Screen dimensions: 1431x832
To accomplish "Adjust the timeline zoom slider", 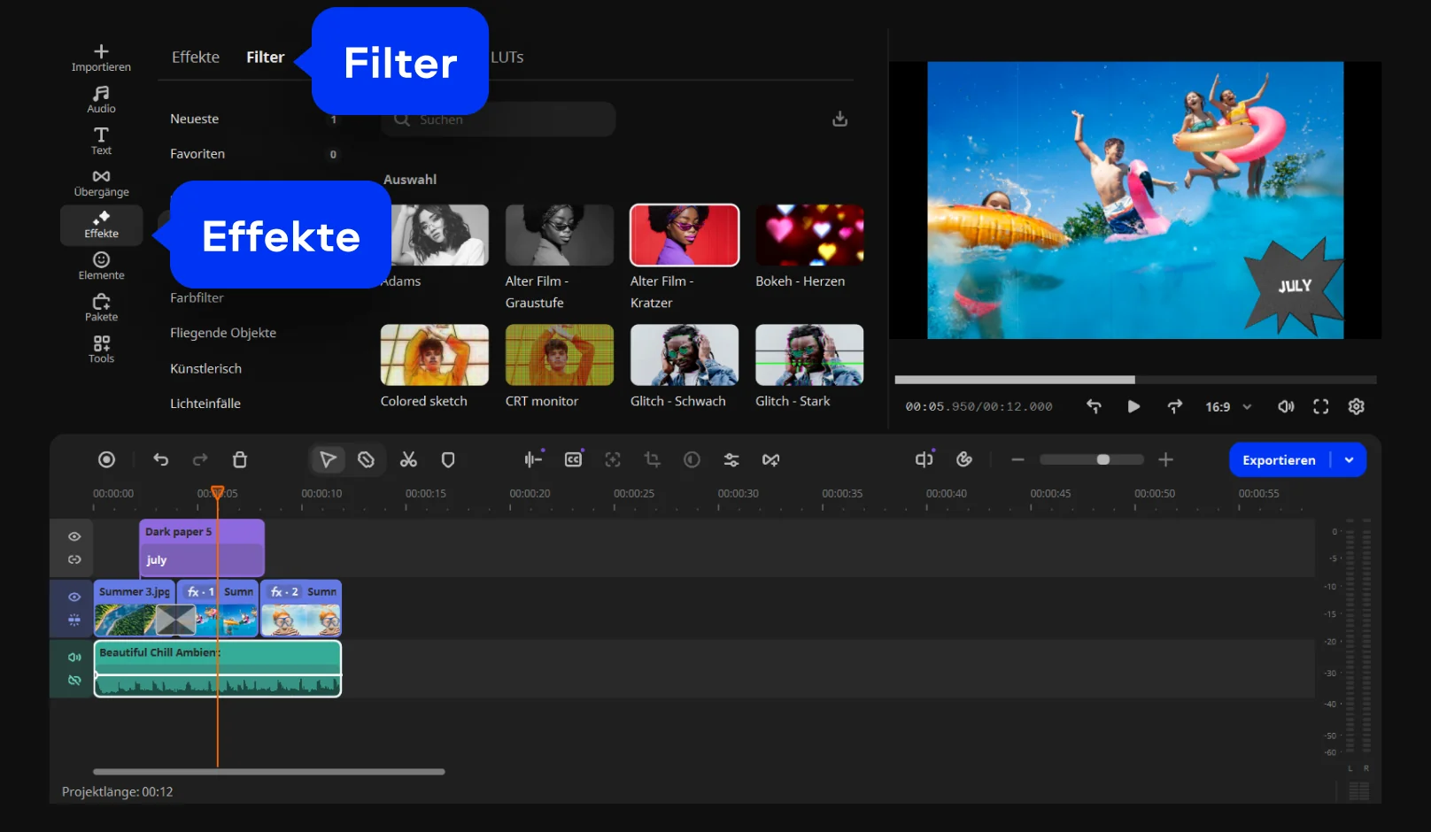I will coord(1102,459).
